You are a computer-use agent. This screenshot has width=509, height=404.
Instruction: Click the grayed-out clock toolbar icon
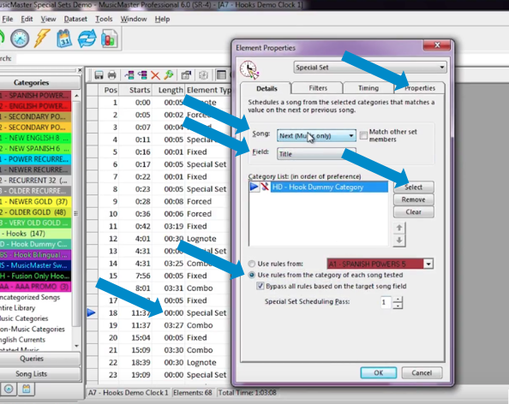click(203, 75)
